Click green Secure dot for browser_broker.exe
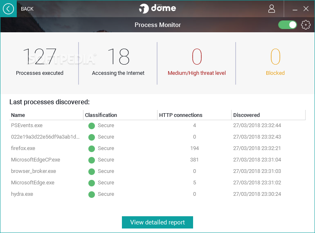315x233 pixels. [x=92, y=172]
